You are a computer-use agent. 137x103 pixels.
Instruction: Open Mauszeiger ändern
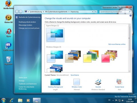coord(25,25)
